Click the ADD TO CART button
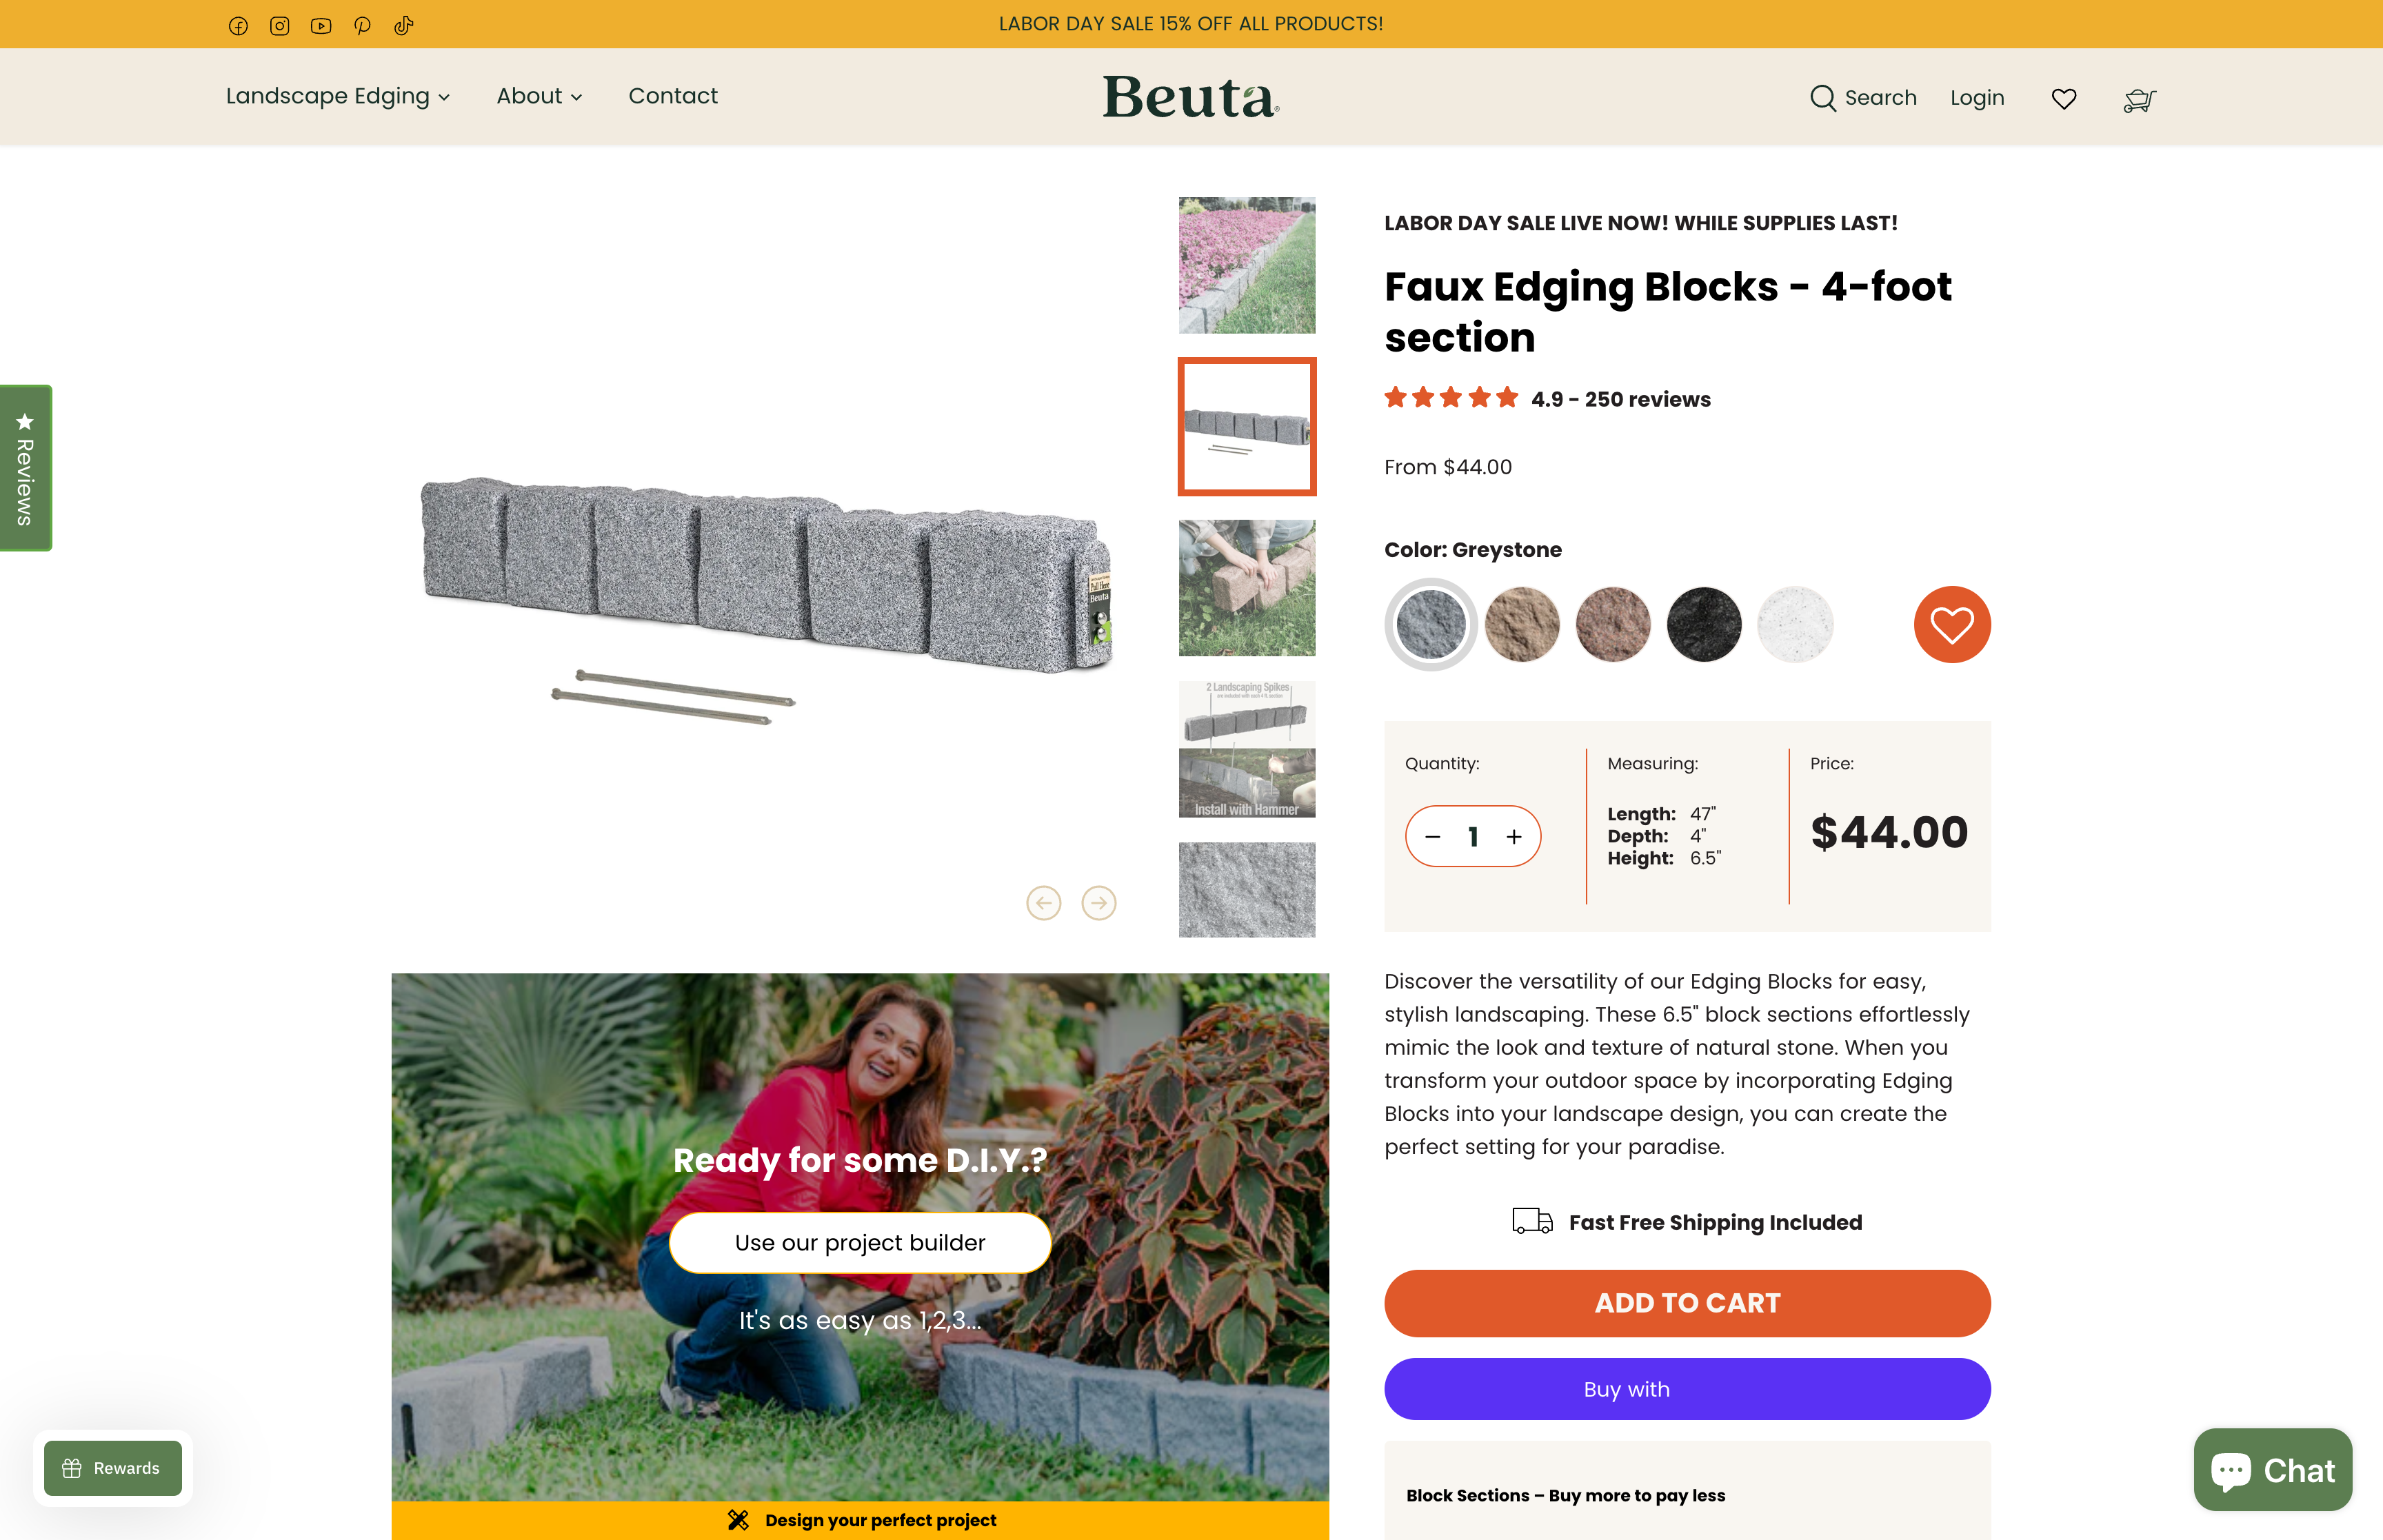The height and width of the screenshot is (1540, 2383). (x=1686, y=1302)
